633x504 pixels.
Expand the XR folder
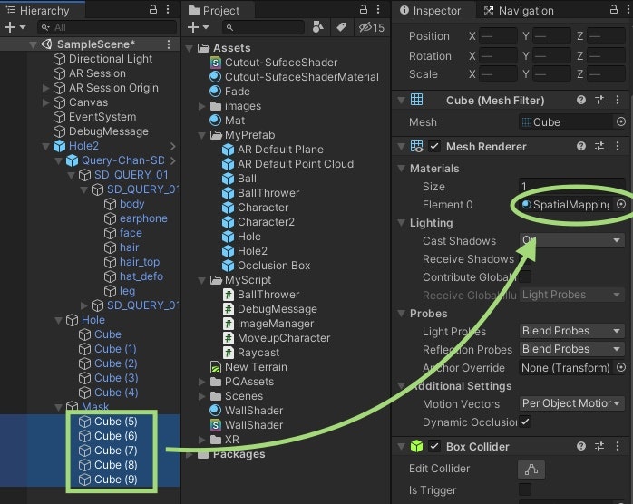pos(202,440)
